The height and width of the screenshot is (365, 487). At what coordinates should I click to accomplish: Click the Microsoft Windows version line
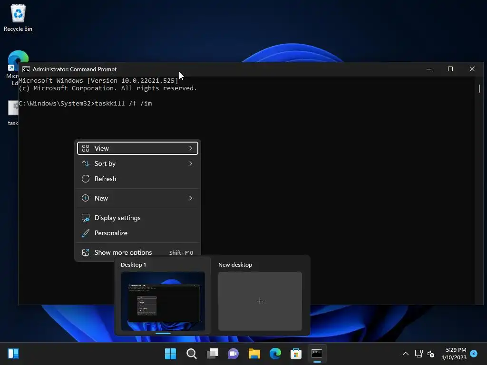98,81
